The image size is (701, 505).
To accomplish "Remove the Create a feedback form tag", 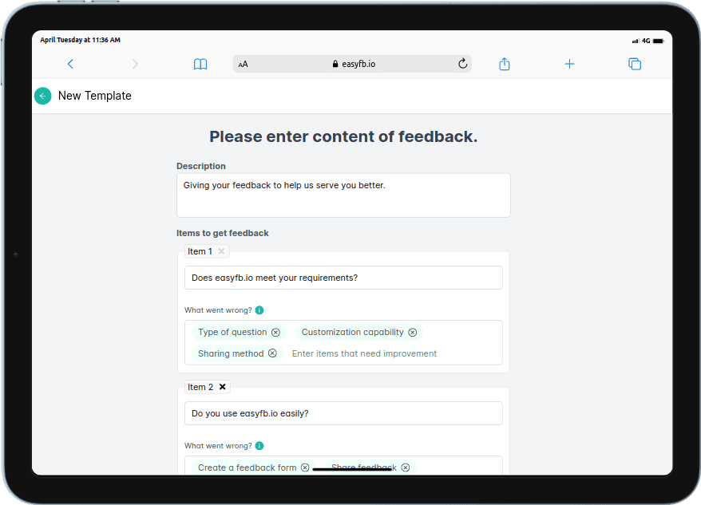I will tap(305, 468).
